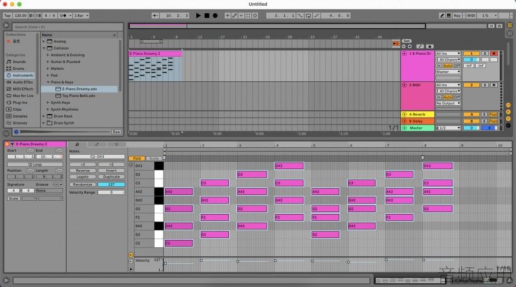The image size is (516, 287).
Task: Click the Arrangement Record button
Action: 215,16
